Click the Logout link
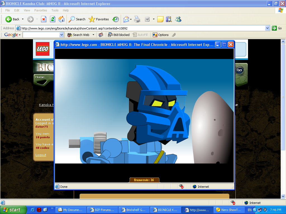This screenshot has height=214, width=286. (41, 155)
